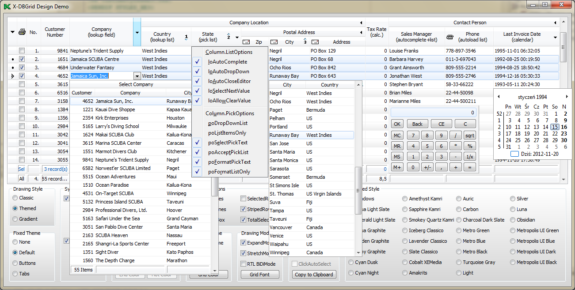Click the telephone icon in Phone column header
Viewport: 575px width, 290px height.
(450, 37)
